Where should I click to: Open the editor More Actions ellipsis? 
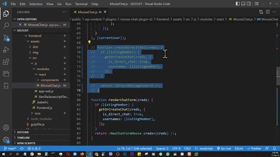coord(274,12)
